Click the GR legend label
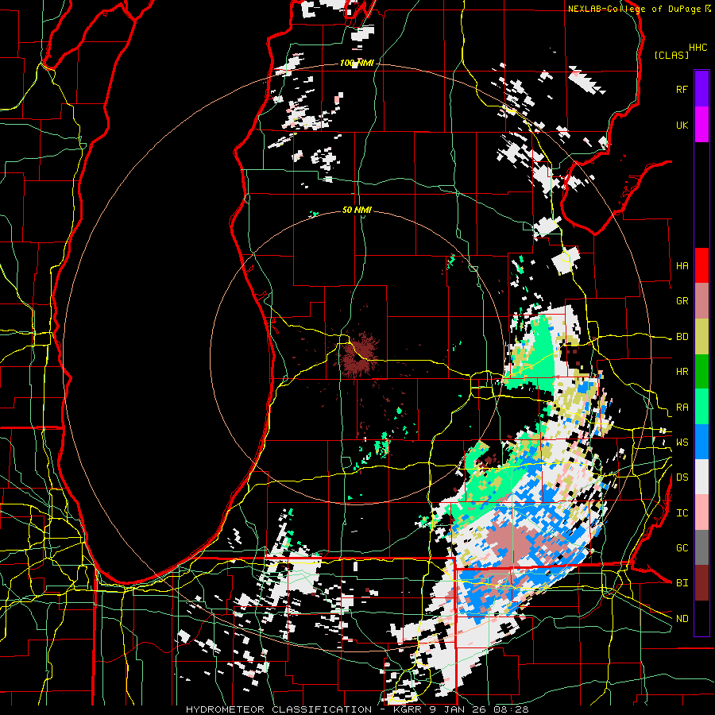 click(682, 301)
